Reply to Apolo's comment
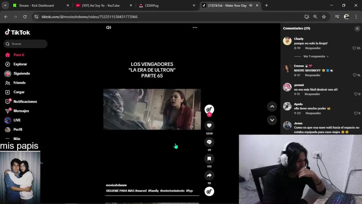This screenshot has height=204, width=362. (x=313, y=113)
